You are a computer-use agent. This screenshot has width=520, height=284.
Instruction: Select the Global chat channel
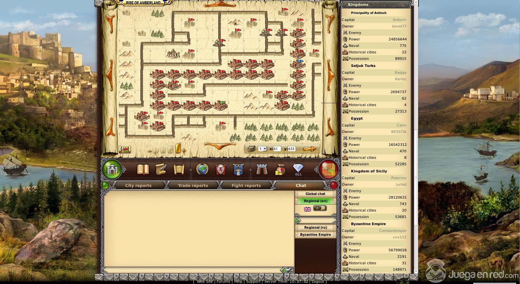[315, 194]
